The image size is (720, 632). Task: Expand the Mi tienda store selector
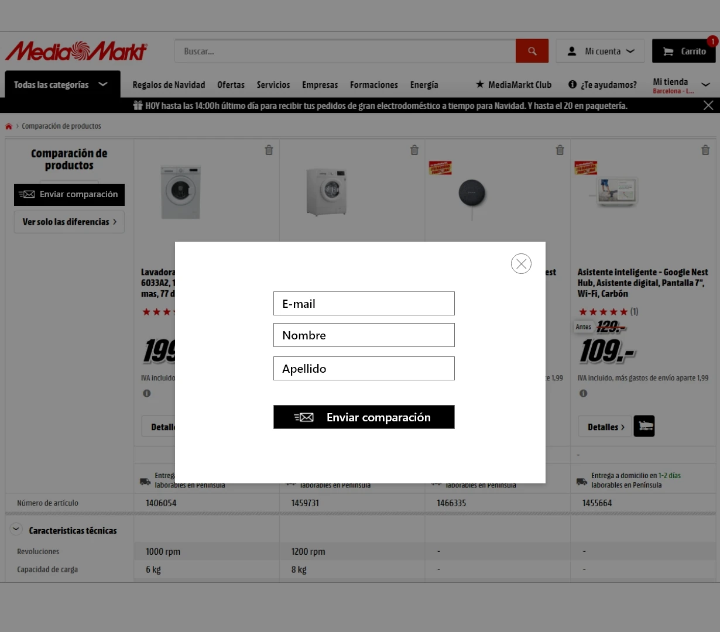681,85
